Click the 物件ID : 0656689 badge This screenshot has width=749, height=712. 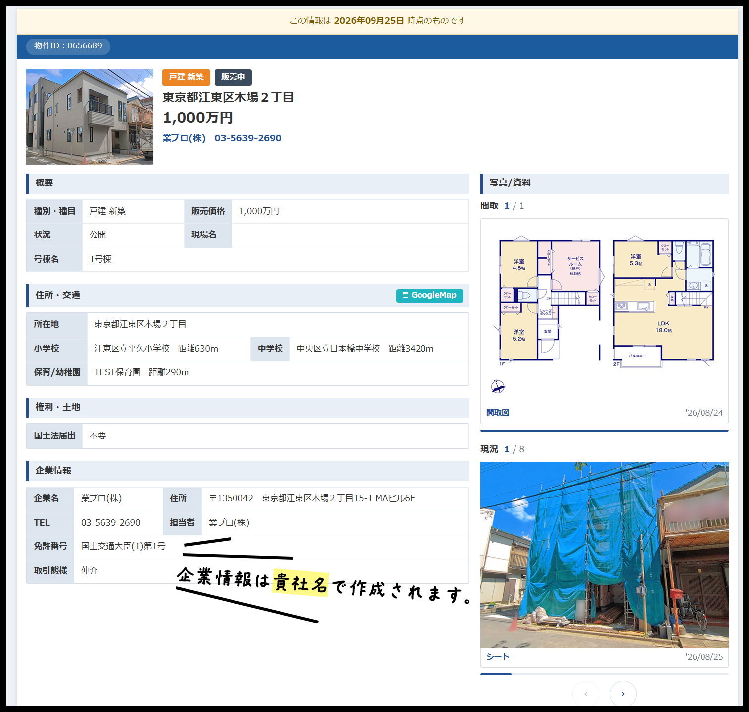pyautogui.click(x=68, y=46)
